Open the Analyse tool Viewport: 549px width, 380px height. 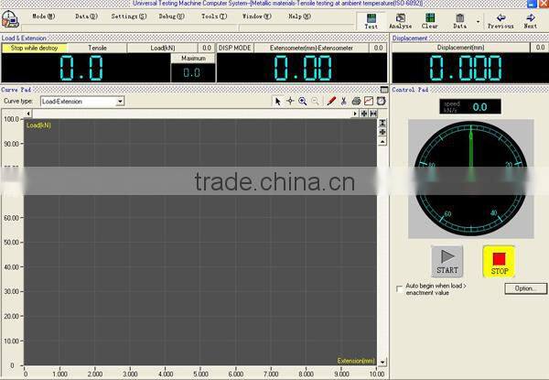coord(400,19)
